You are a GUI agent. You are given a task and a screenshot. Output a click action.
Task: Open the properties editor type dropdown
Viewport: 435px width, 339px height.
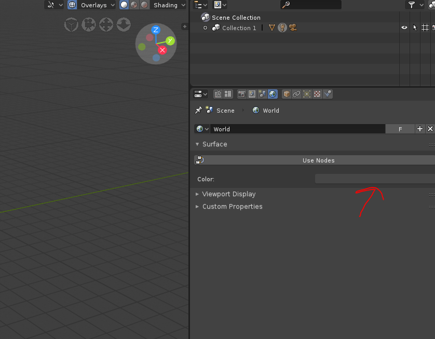[x=200, y=94]
